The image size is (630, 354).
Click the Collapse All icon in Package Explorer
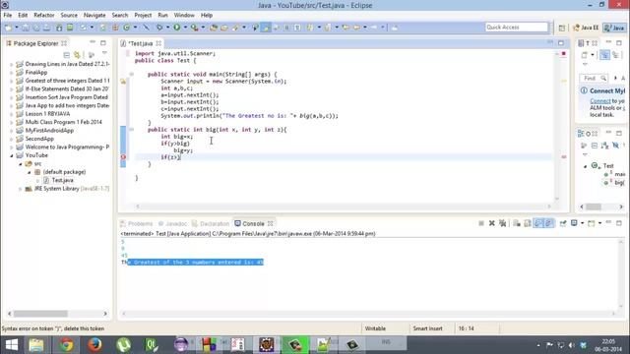point(67,55)
